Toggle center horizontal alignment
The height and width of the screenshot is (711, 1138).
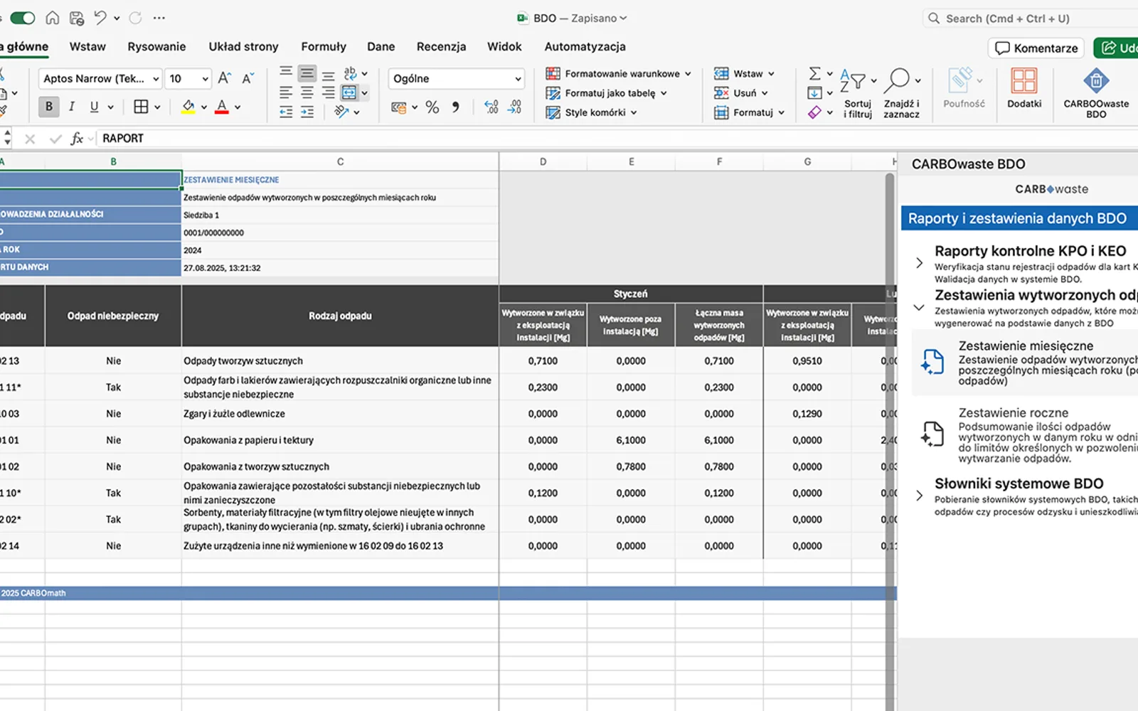(x=307, y=92)
